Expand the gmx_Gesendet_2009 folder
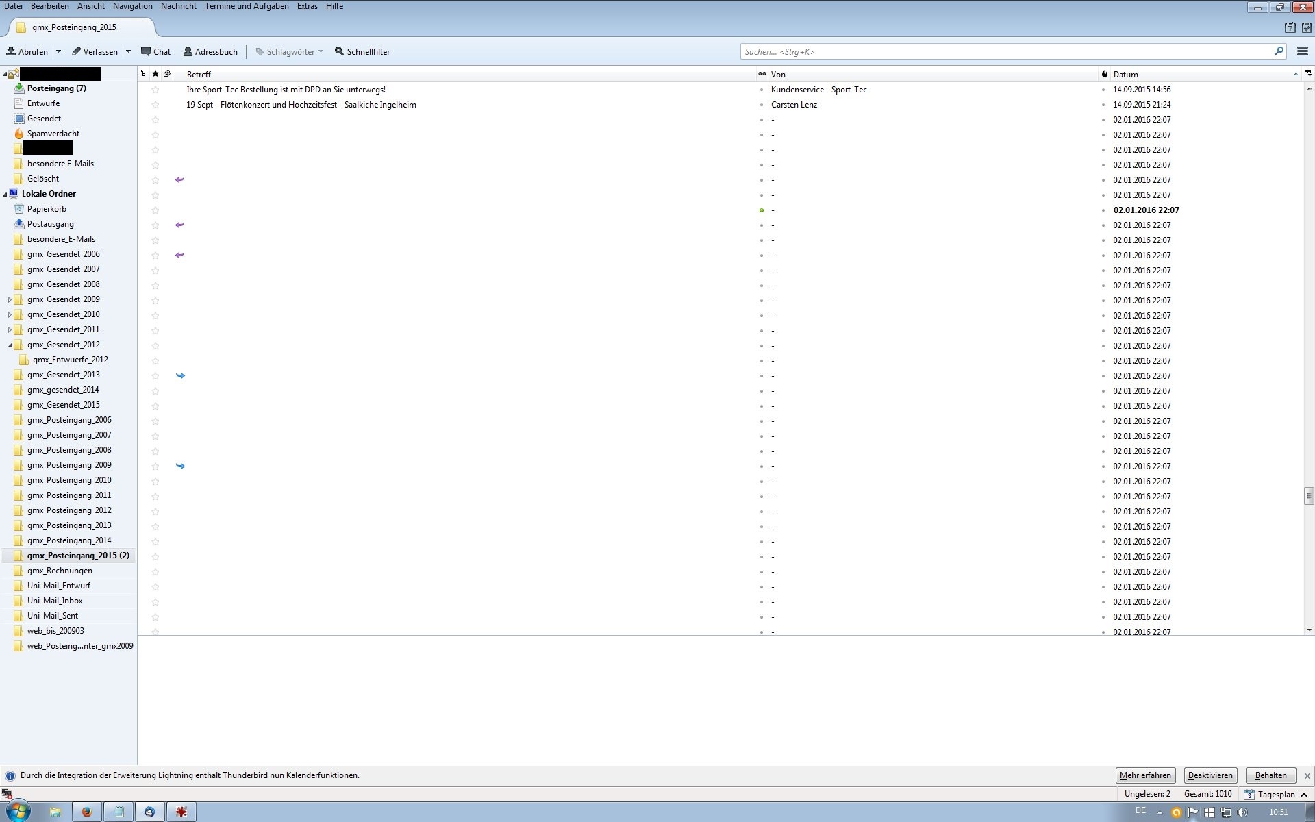 coord(10,299)
